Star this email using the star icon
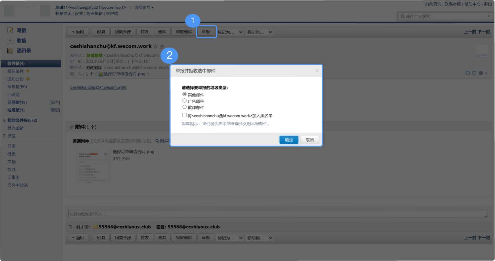 155,46
